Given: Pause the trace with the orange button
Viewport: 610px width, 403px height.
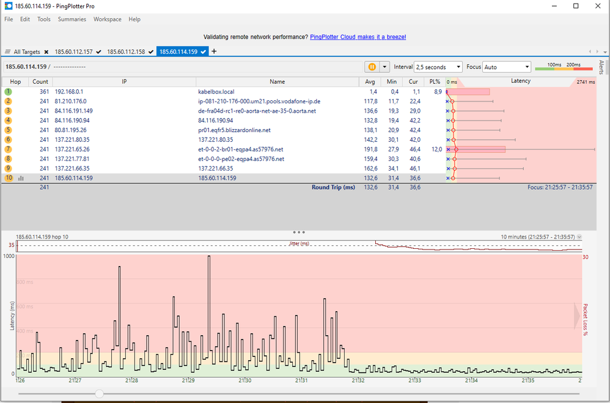Looking at the screenshot, I should [371, 67].
